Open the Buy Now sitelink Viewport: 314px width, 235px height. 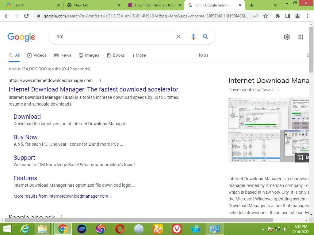[25, 137]
